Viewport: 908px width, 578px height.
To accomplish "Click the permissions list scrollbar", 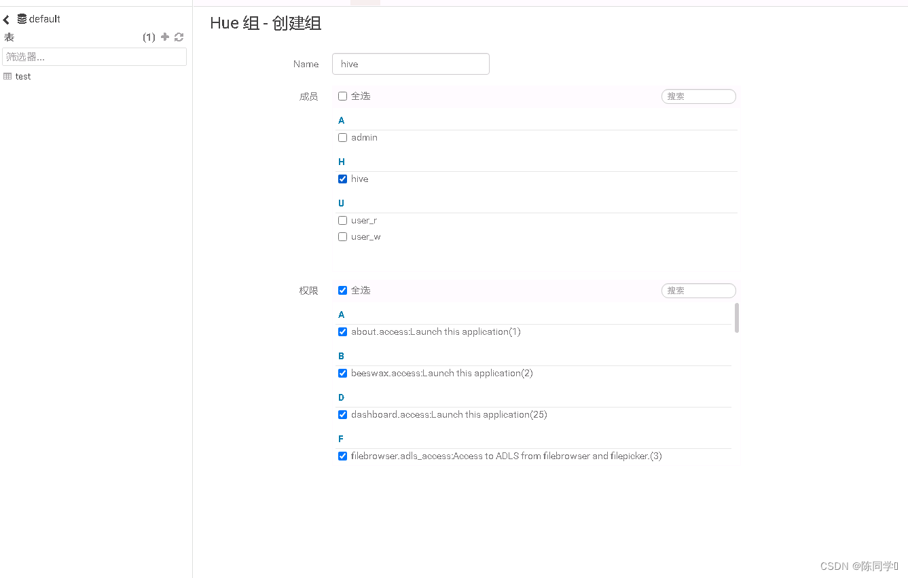I will (x=737, y=318).
